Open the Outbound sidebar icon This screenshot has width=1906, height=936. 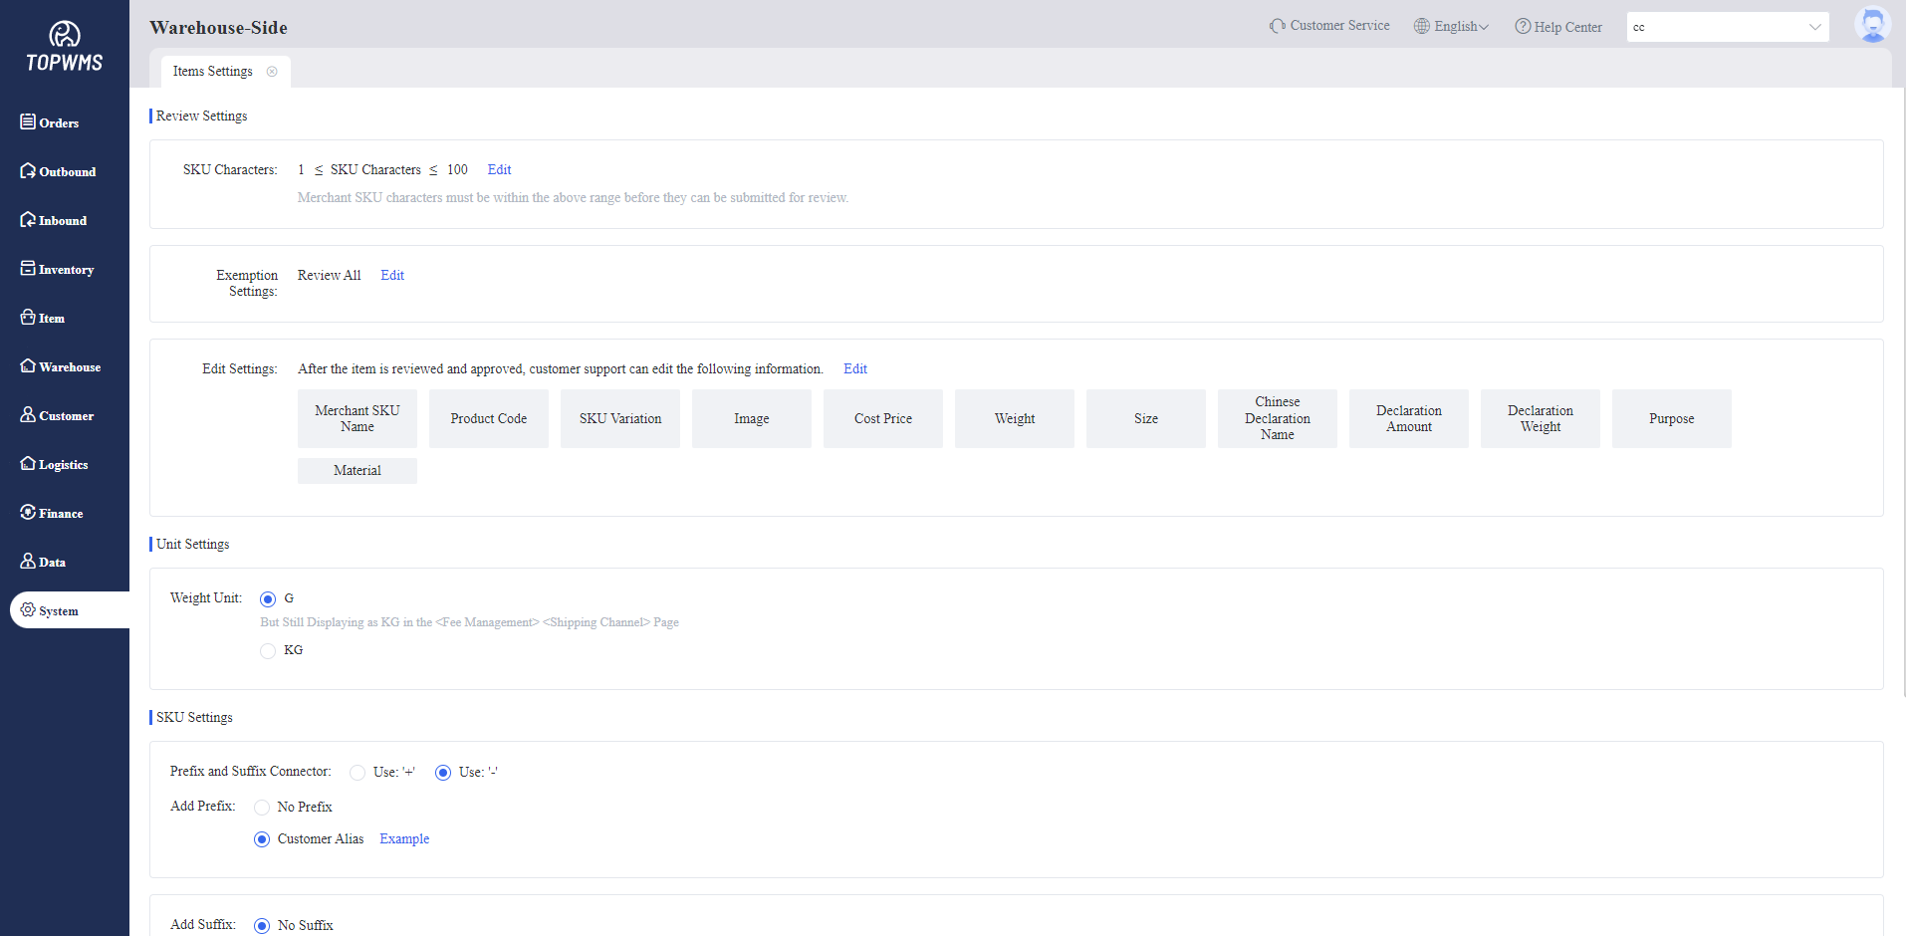point(28,170)
